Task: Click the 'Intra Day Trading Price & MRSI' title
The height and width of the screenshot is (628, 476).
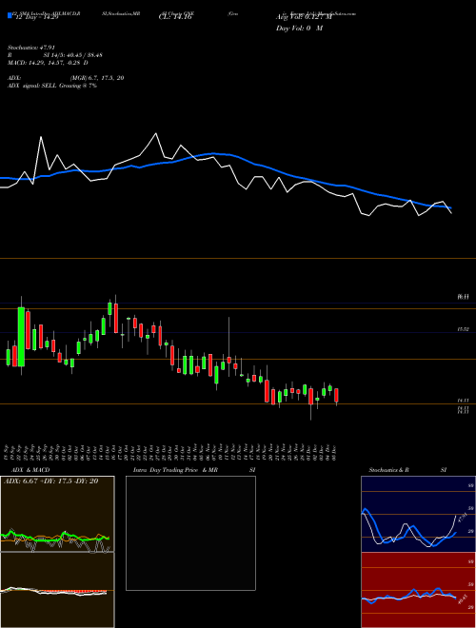Action: click(194, 470)
